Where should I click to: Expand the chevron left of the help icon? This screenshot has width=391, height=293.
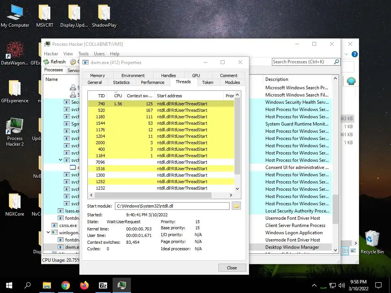[346, 54]
